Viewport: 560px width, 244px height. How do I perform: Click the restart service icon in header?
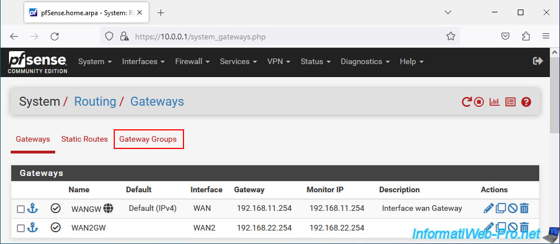tap(467, 102)
